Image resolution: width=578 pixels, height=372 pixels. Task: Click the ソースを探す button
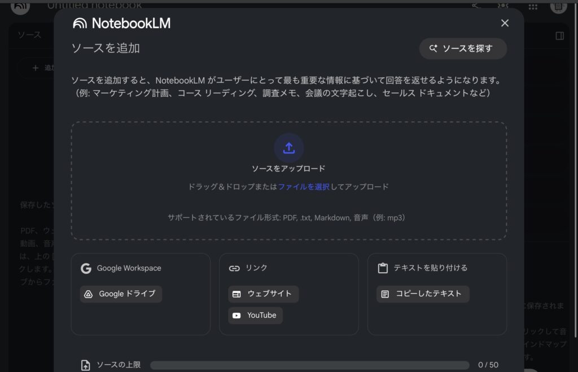click(x=463, y=49)
